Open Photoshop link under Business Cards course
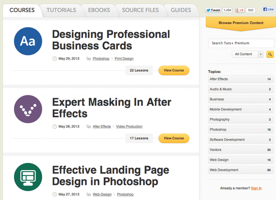276x200 pixels. 101,59
